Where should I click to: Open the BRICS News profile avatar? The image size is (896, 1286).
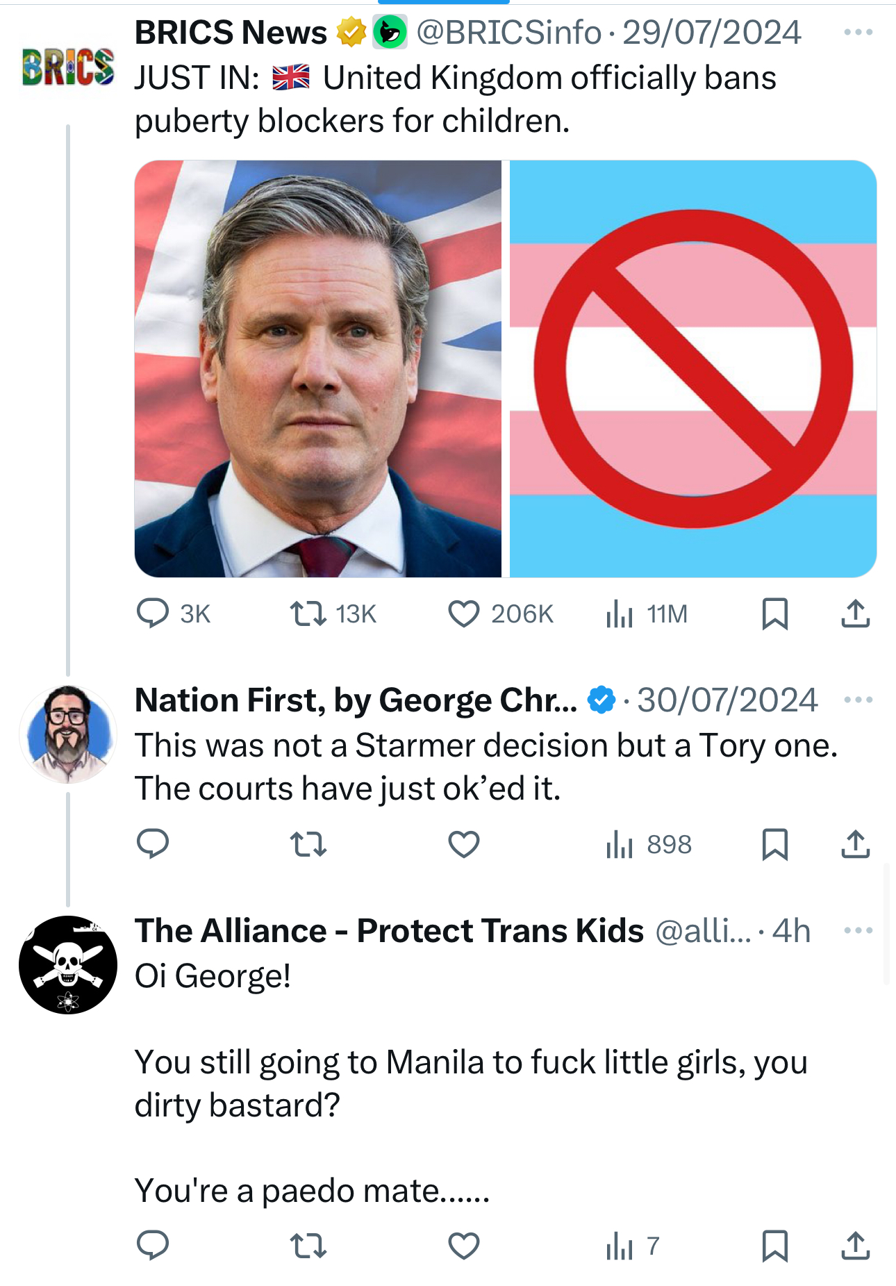pyautogui.click(x=68, y=67)
